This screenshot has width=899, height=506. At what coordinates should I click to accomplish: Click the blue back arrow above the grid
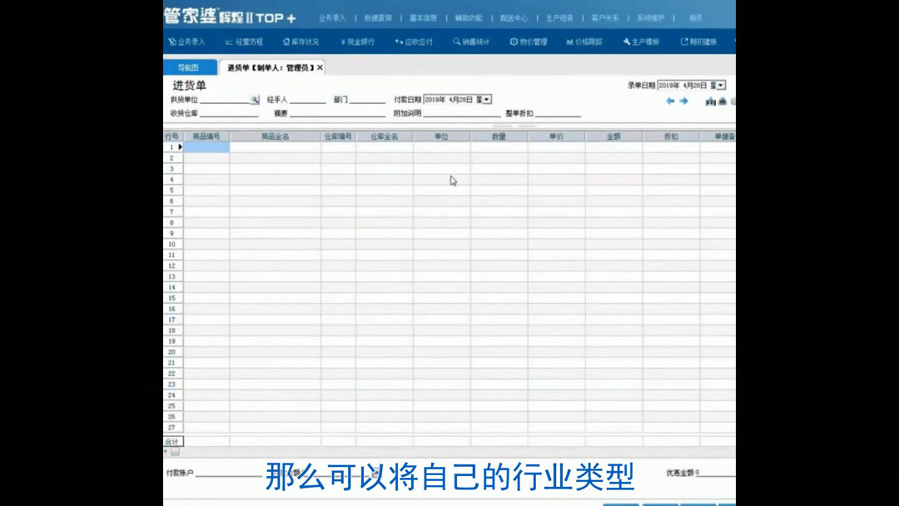coord(671,100)
